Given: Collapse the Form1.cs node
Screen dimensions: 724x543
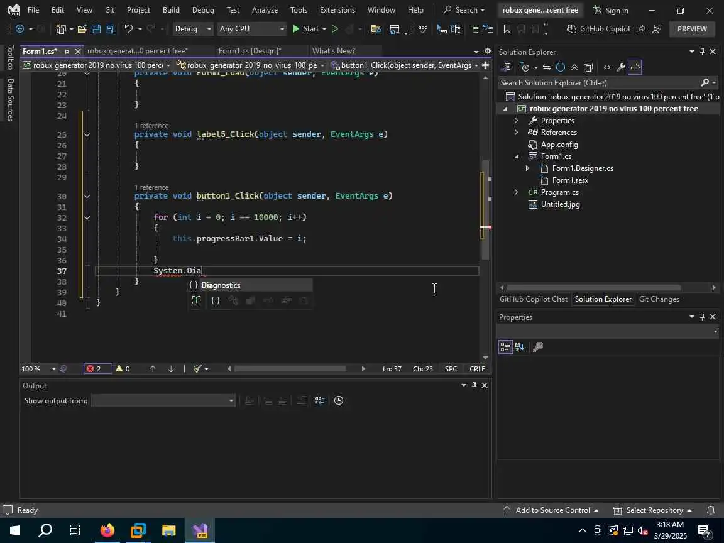Looking at the screenshot, I should pos(516,156).
